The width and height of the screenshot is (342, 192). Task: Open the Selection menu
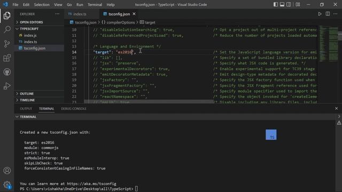[x=42, y=5]
